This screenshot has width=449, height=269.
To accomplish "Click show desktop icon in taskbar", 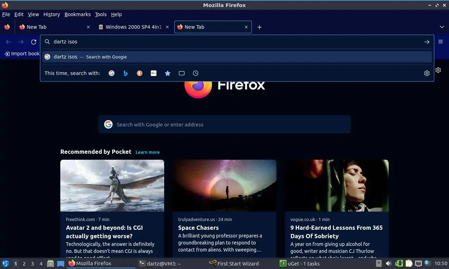I will (61, 263).
